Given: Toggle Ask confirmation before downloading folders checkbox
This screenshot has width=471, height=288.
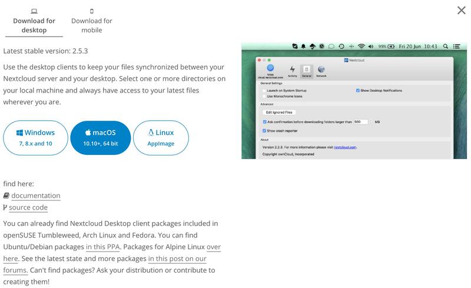Looking at the screenshot, I should pos(264,122).
